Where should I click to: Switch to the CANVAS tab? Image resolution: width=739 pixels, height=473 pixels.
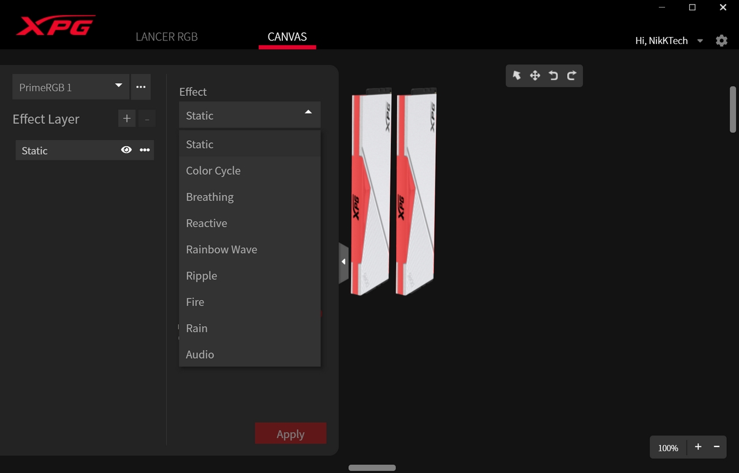pos(287,37)
